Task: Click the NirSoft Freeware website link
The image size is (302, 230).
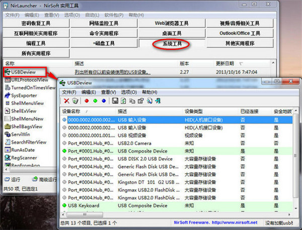Action: click(x=230, y=222)
